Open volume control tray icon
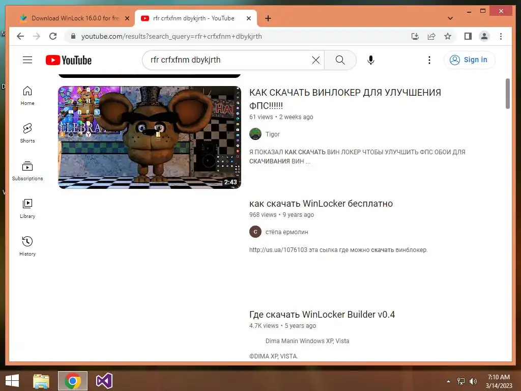This screenshot has width=521, height=391. [473, 381]
